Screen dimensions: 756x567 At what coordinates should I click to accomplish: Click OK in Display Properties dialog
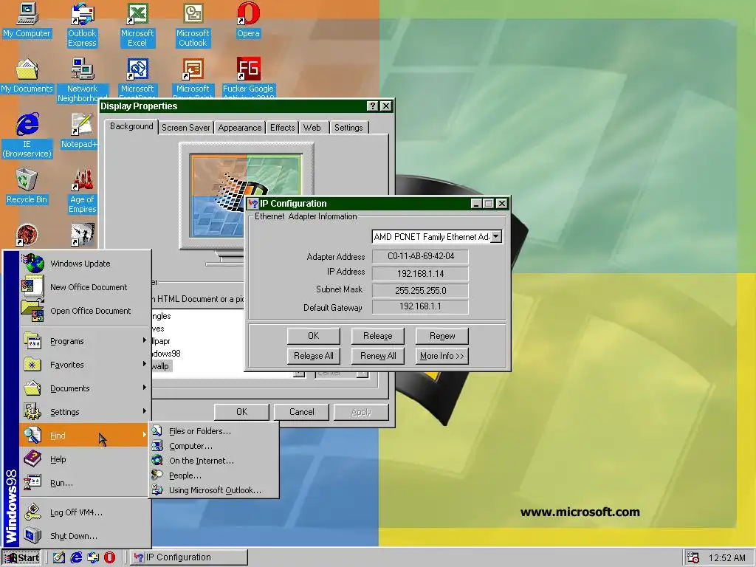[x=241, y=412]
